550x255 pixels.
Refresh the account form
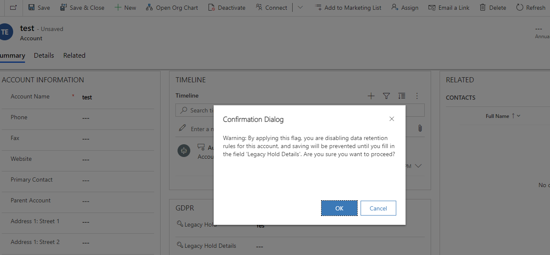pos(530,8)
